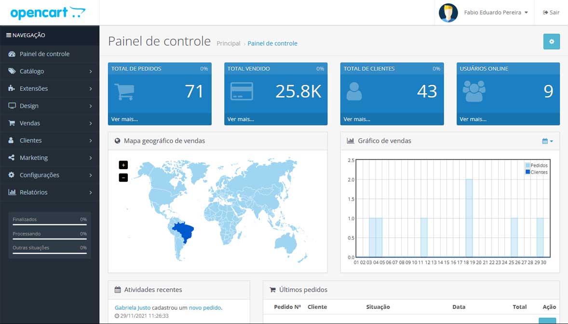Open Fabio Eduardo Pereira user dropdown
The height and width of the screenshot is (324, 568).
point(496,12)
